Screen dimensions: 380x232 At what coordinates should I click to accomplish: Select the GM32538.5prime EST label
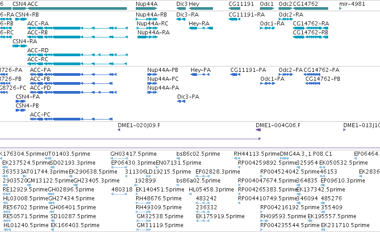tap(160, 216)
